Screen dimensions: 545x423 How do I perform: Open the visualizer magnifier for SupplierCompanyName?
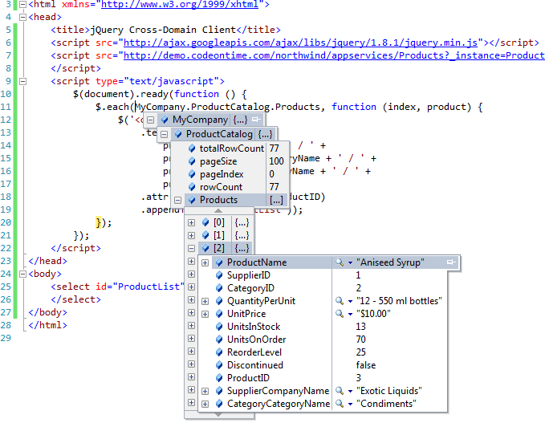pos(340,391)
